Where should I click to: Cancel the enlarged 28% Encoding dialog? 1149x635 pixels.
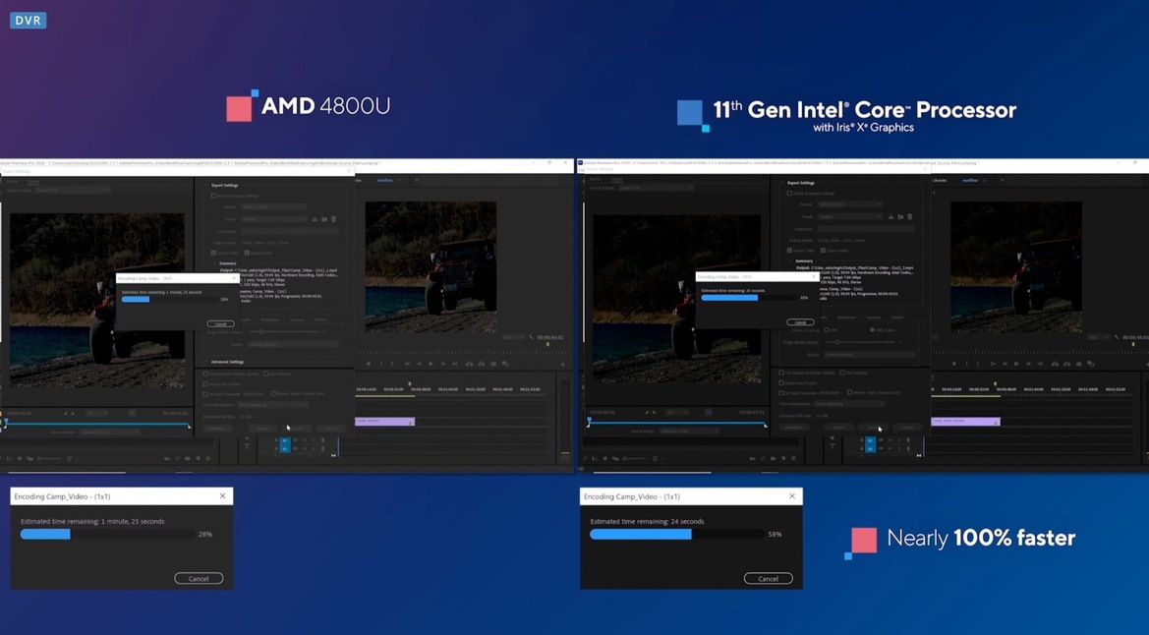tap(199, 579)
